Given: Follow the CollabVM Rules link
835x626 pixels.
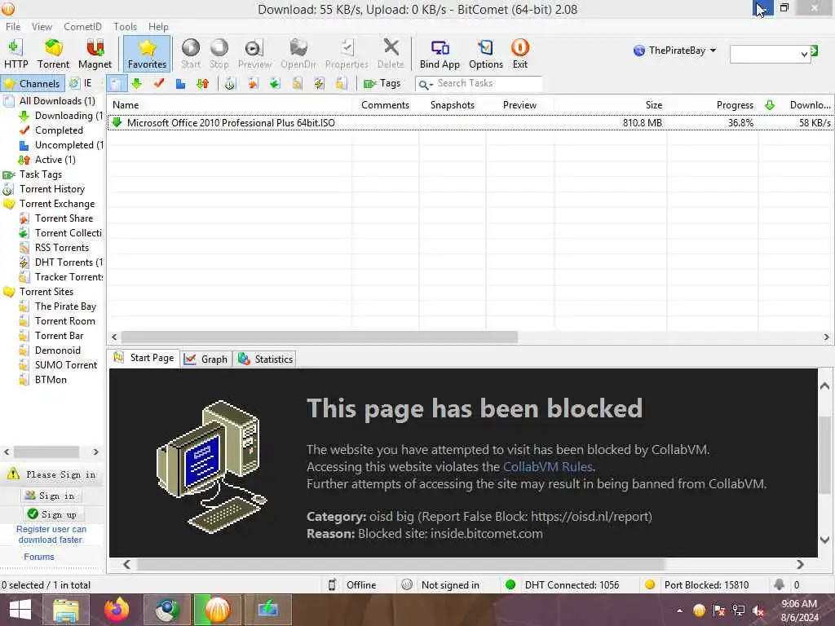Looking at the screenshot, I should [548, 467].
